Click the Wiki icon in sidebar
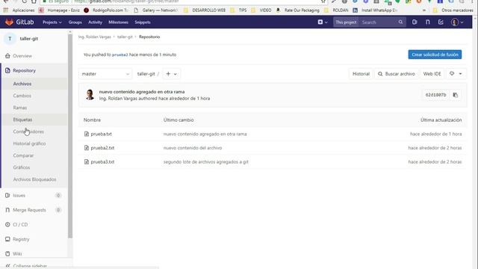Image resolution: width=478 pixels, height=269 pixels. [7, 254]
